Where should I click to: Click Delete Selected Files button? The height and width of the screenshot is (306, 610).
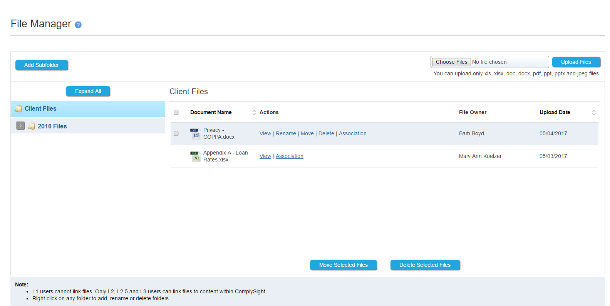pyautogui.click(x=425, y=265)
